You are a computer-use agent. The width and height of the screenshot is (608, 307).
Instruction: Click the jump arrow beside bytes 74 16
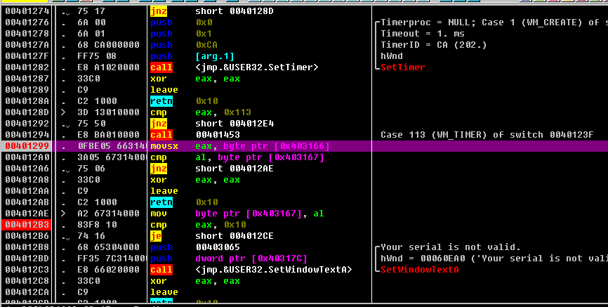pos(66,237)
